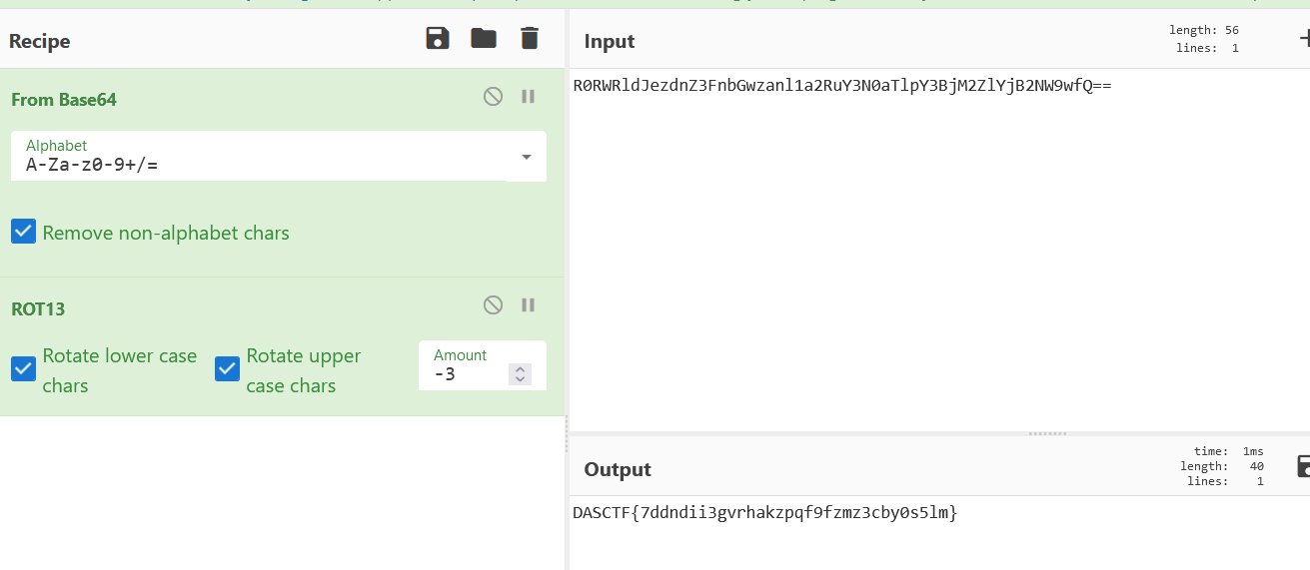1310x570 pixels.
Task: Uncheck Rotate upper case chars
Action: click(227, 369)
